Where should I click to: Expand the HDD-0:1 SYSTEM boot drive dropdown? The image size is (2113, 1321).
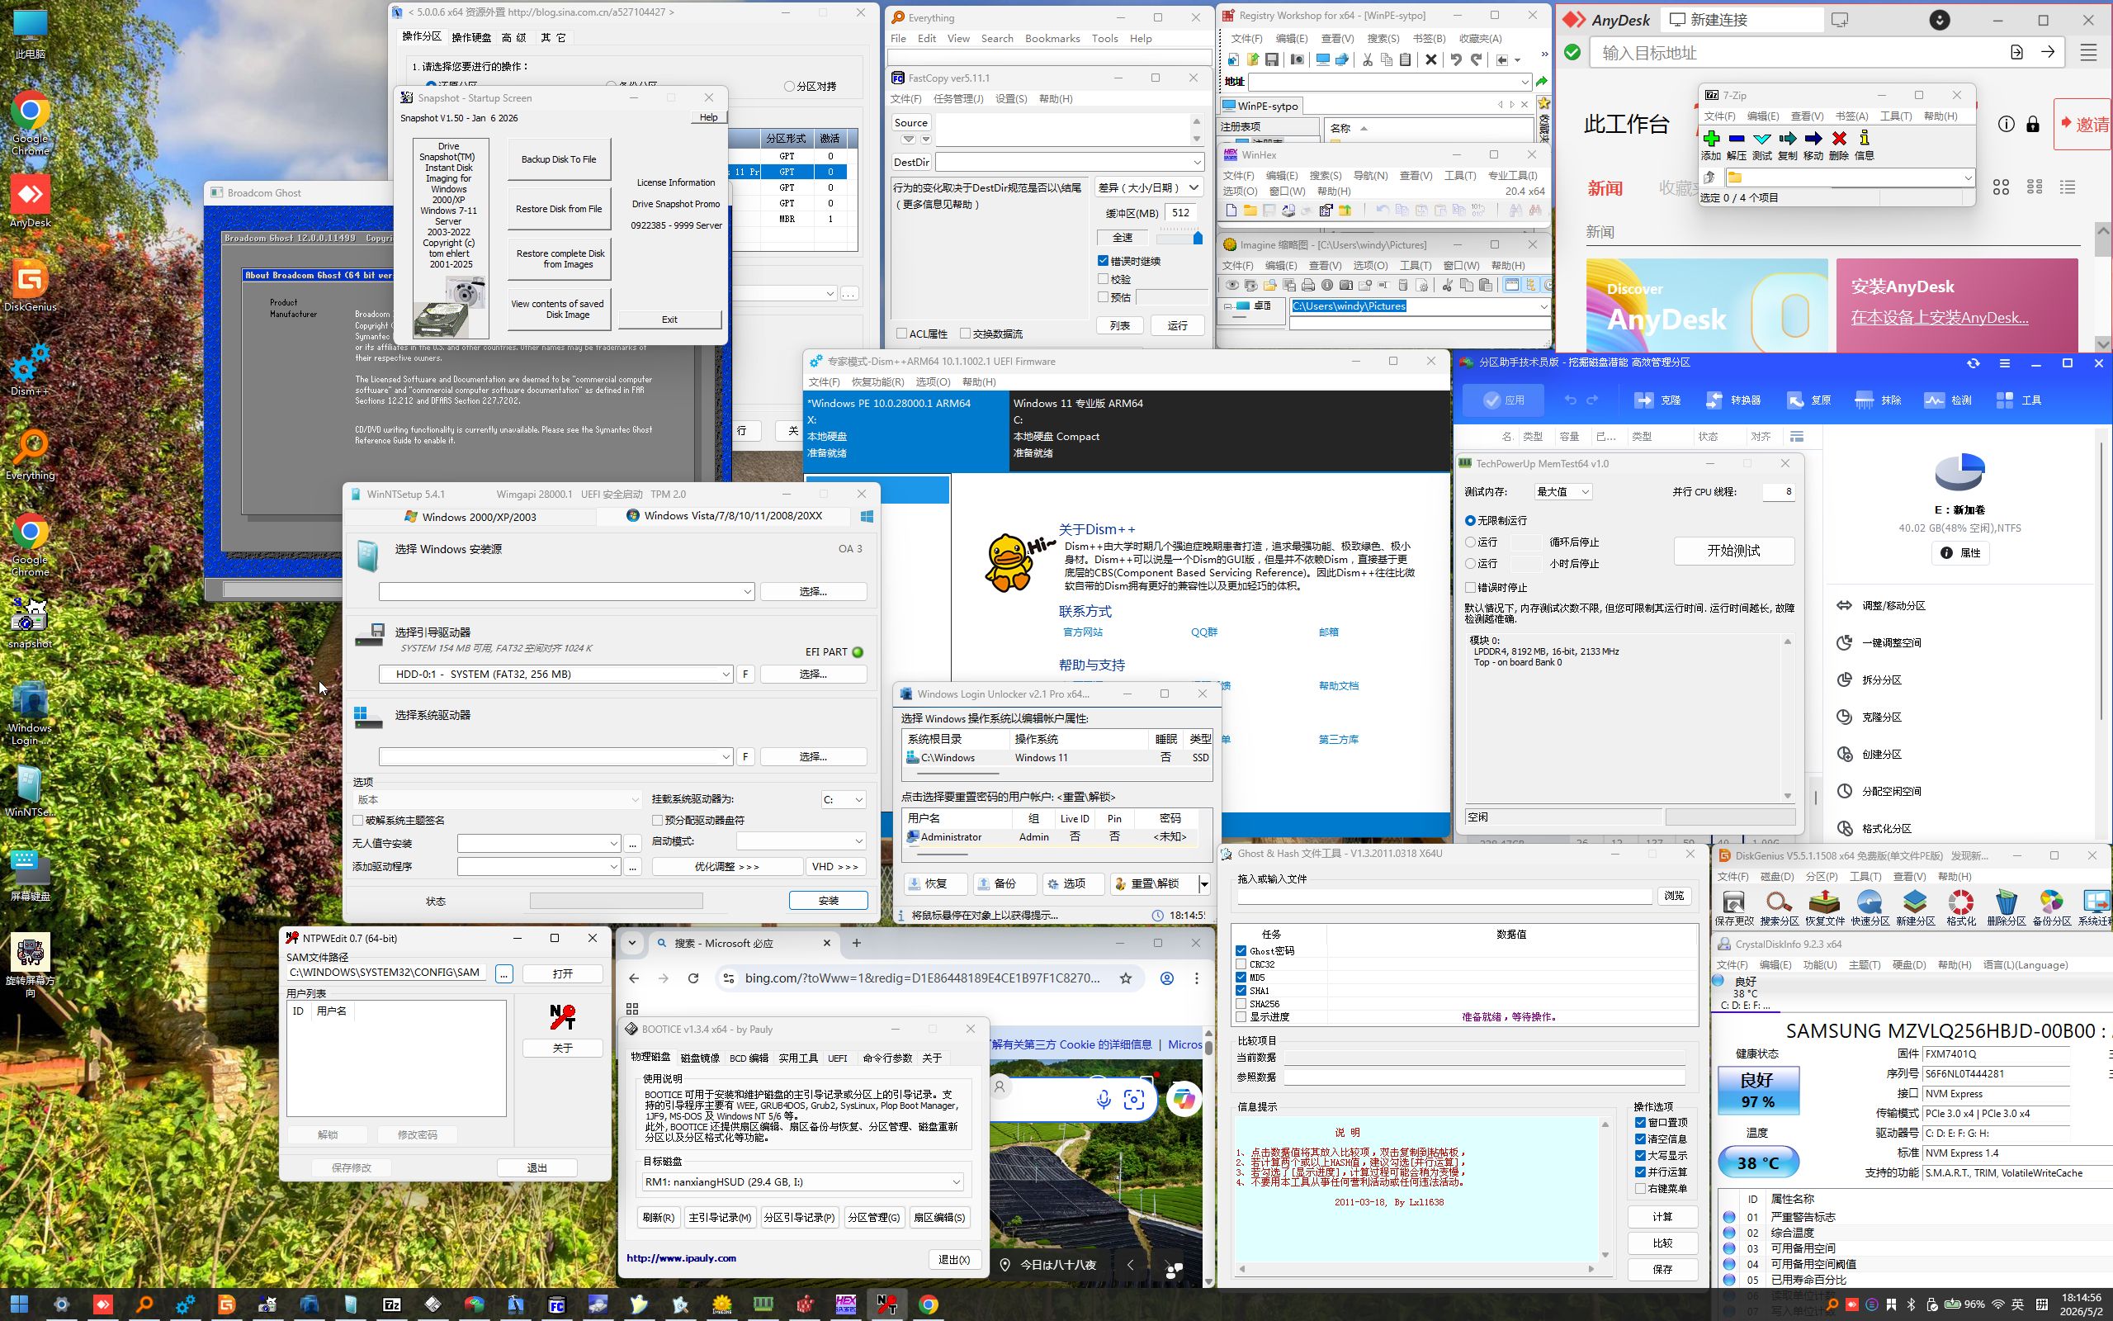tap(725, 675)
